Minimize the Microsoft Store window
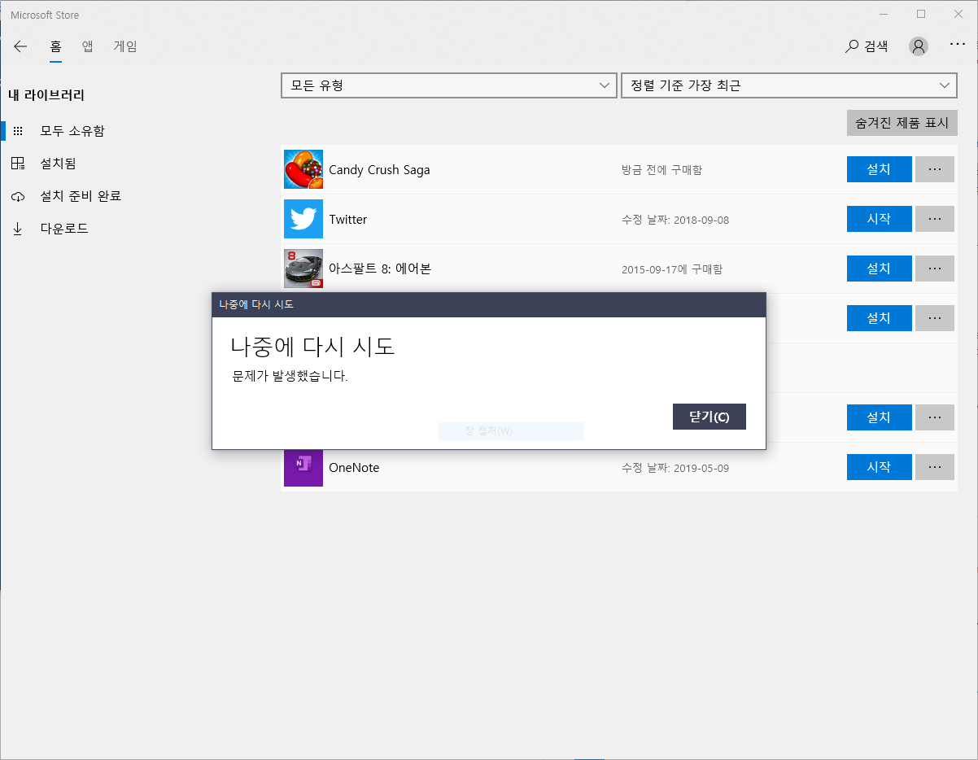 coord(884,14)
